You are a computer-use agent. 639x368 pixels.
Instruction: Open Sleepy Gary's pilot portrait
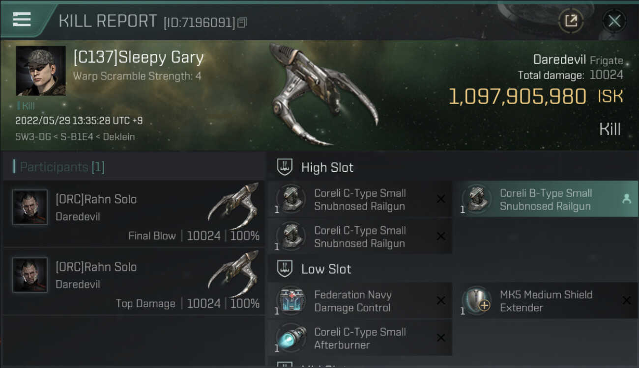[x=41, y=71]
